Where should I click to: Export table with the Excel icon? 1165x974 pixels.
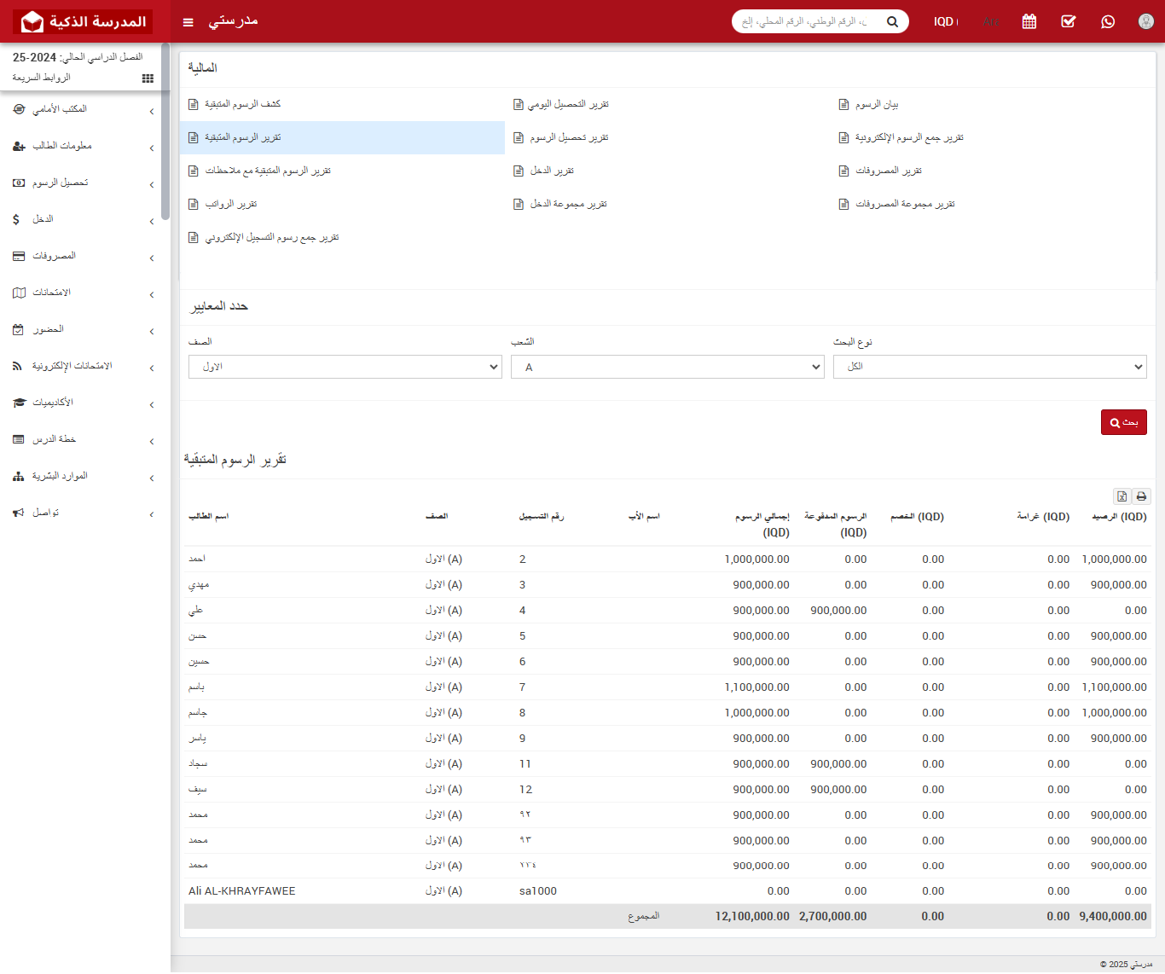coord(1122,496)
